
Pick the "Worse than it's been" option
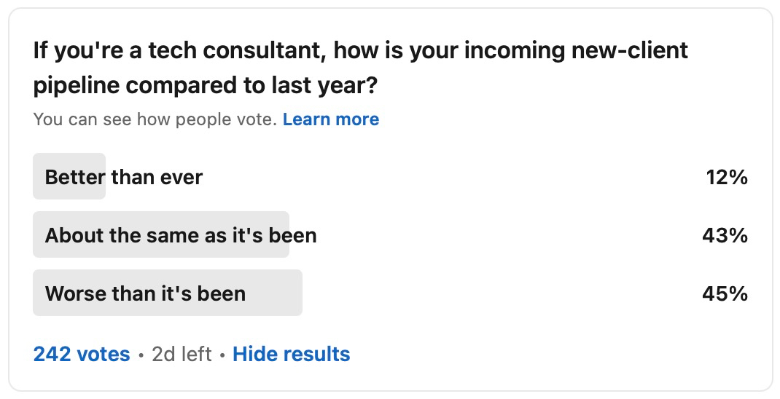coord(145,293)
